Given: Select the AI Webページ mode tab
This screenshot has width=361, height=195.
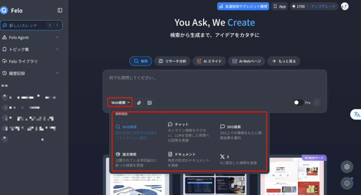Looking at the screenshot, I should (246, 61).
